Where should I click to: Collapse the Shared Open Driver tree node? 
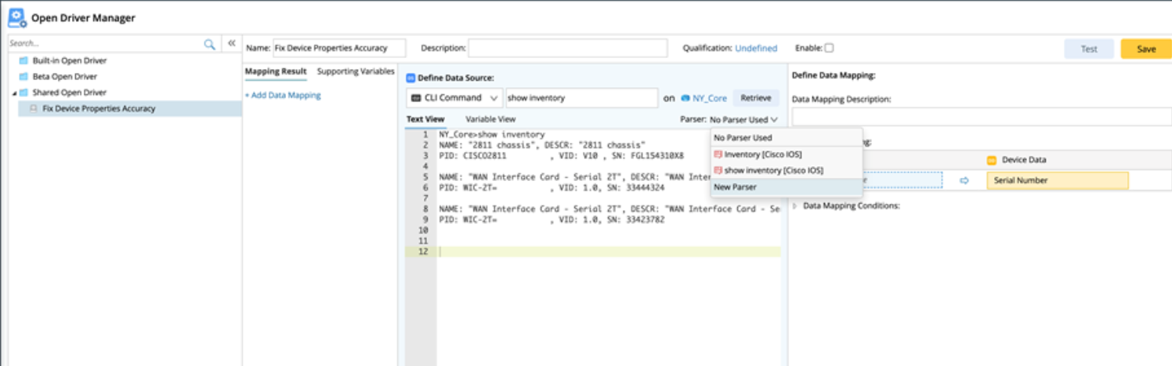[x=13, y=93]
